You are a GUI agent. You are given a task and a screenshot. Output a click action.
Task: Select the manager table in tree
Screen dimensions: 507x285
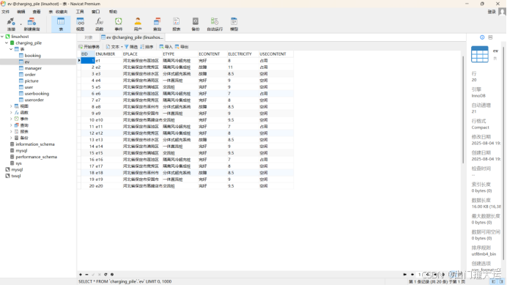tap(33, 68)
